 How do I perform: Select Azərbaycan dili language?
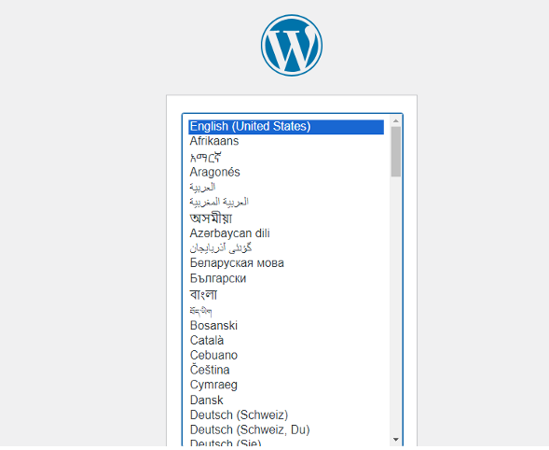[286, 233]
